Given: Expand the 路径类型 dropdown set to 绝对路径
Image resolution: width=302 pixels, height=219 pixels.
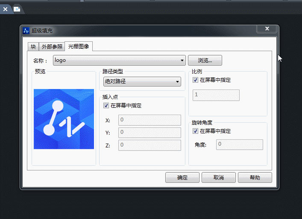Looking at the screenshot, I should tap(142, 81).
